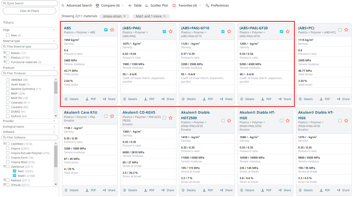Click the Filter Software field
353x197 pixels.
pyautogui.click(x=30, y=137)
